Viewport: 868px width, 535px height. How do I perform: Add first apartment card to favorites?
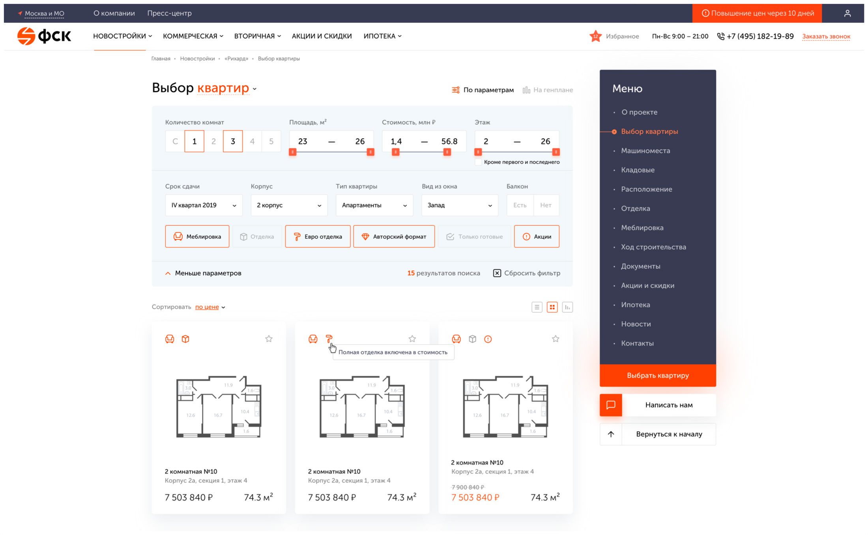269,339
